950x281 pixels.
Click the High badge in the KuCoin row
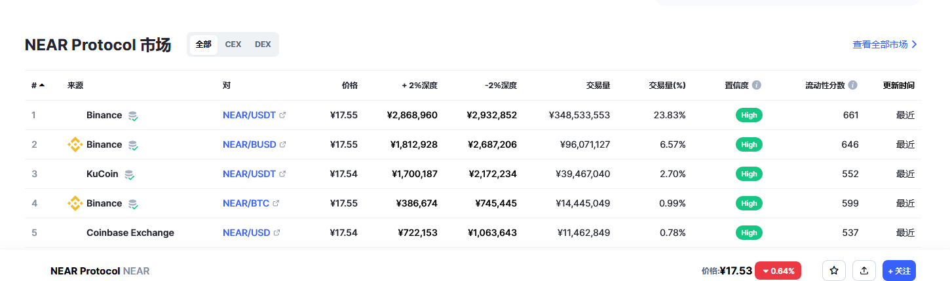749,174
